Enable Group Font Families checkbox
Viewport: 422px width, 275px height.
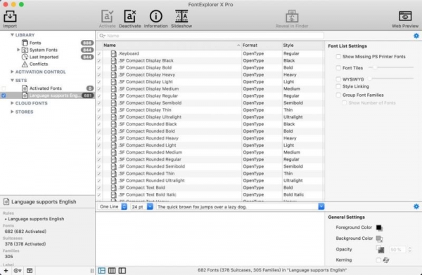[x=338, y=95]
